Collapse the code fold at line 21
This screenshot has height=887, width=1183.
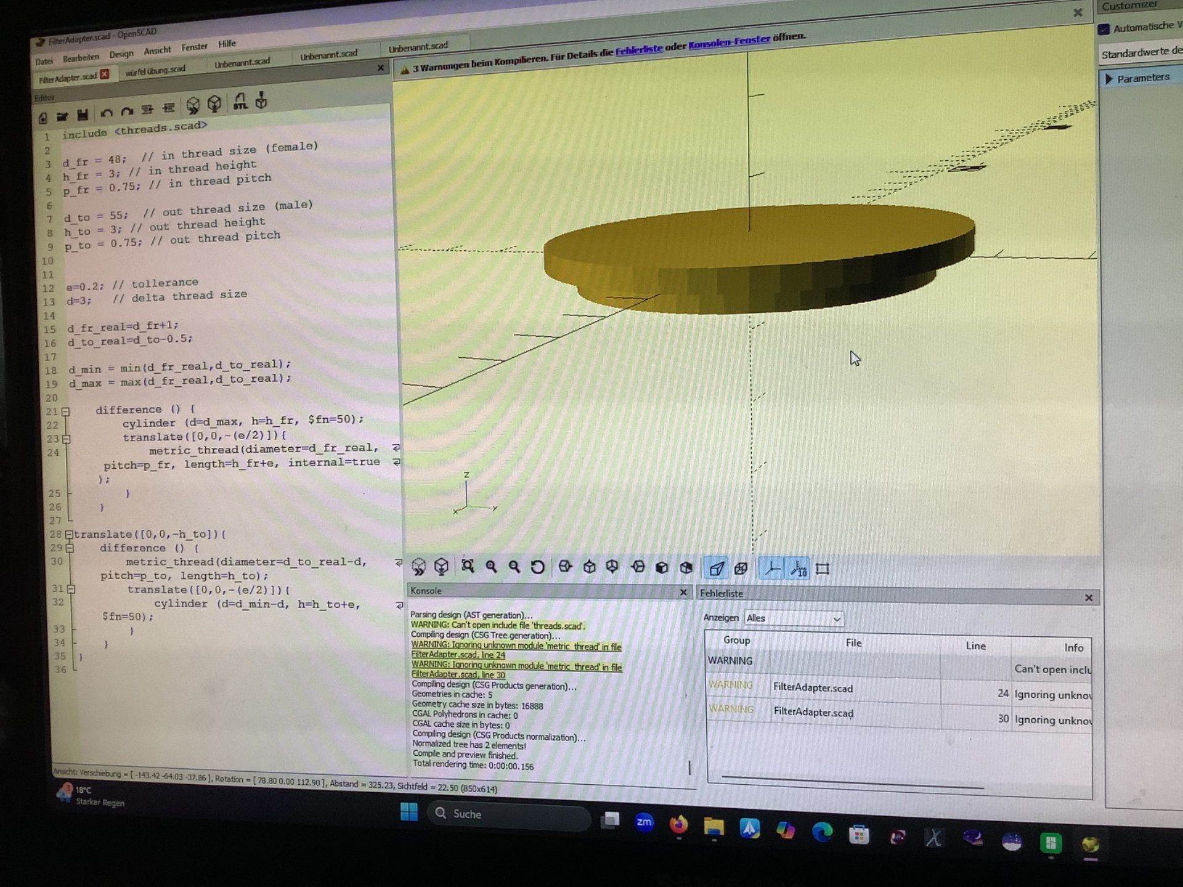click(65, 411)
